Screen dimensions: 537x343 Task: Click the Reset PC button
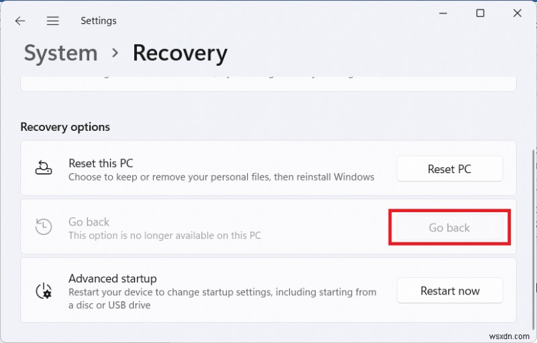(449, 169)
